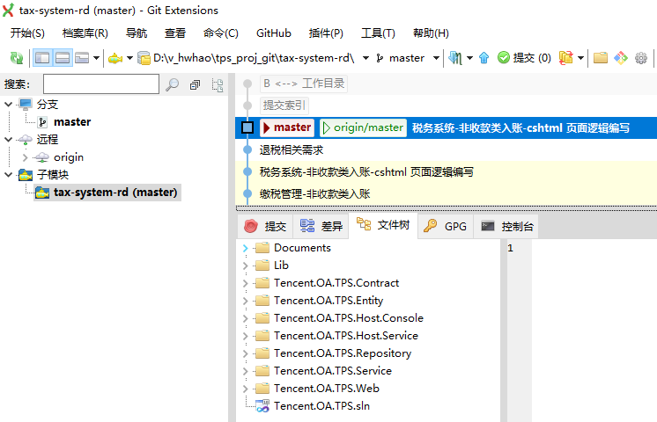The width and height of the screenshot is (657, 422).
Task: Switch to the 提交 tab
Action: (265, 226)
